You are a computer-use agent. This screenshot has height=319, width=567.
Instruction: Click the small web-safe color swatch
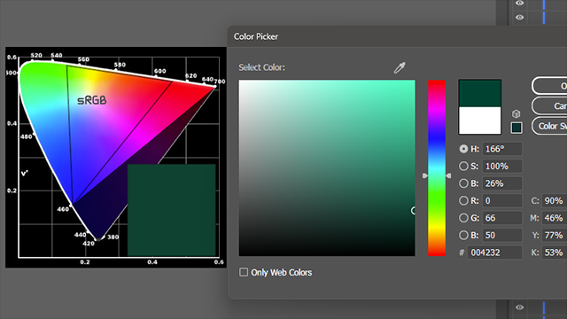[x=517, y=128]
